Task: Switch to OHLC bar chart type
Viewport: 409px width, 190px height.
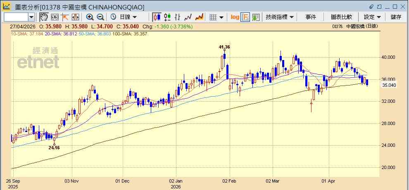Action: coord(178,17)
